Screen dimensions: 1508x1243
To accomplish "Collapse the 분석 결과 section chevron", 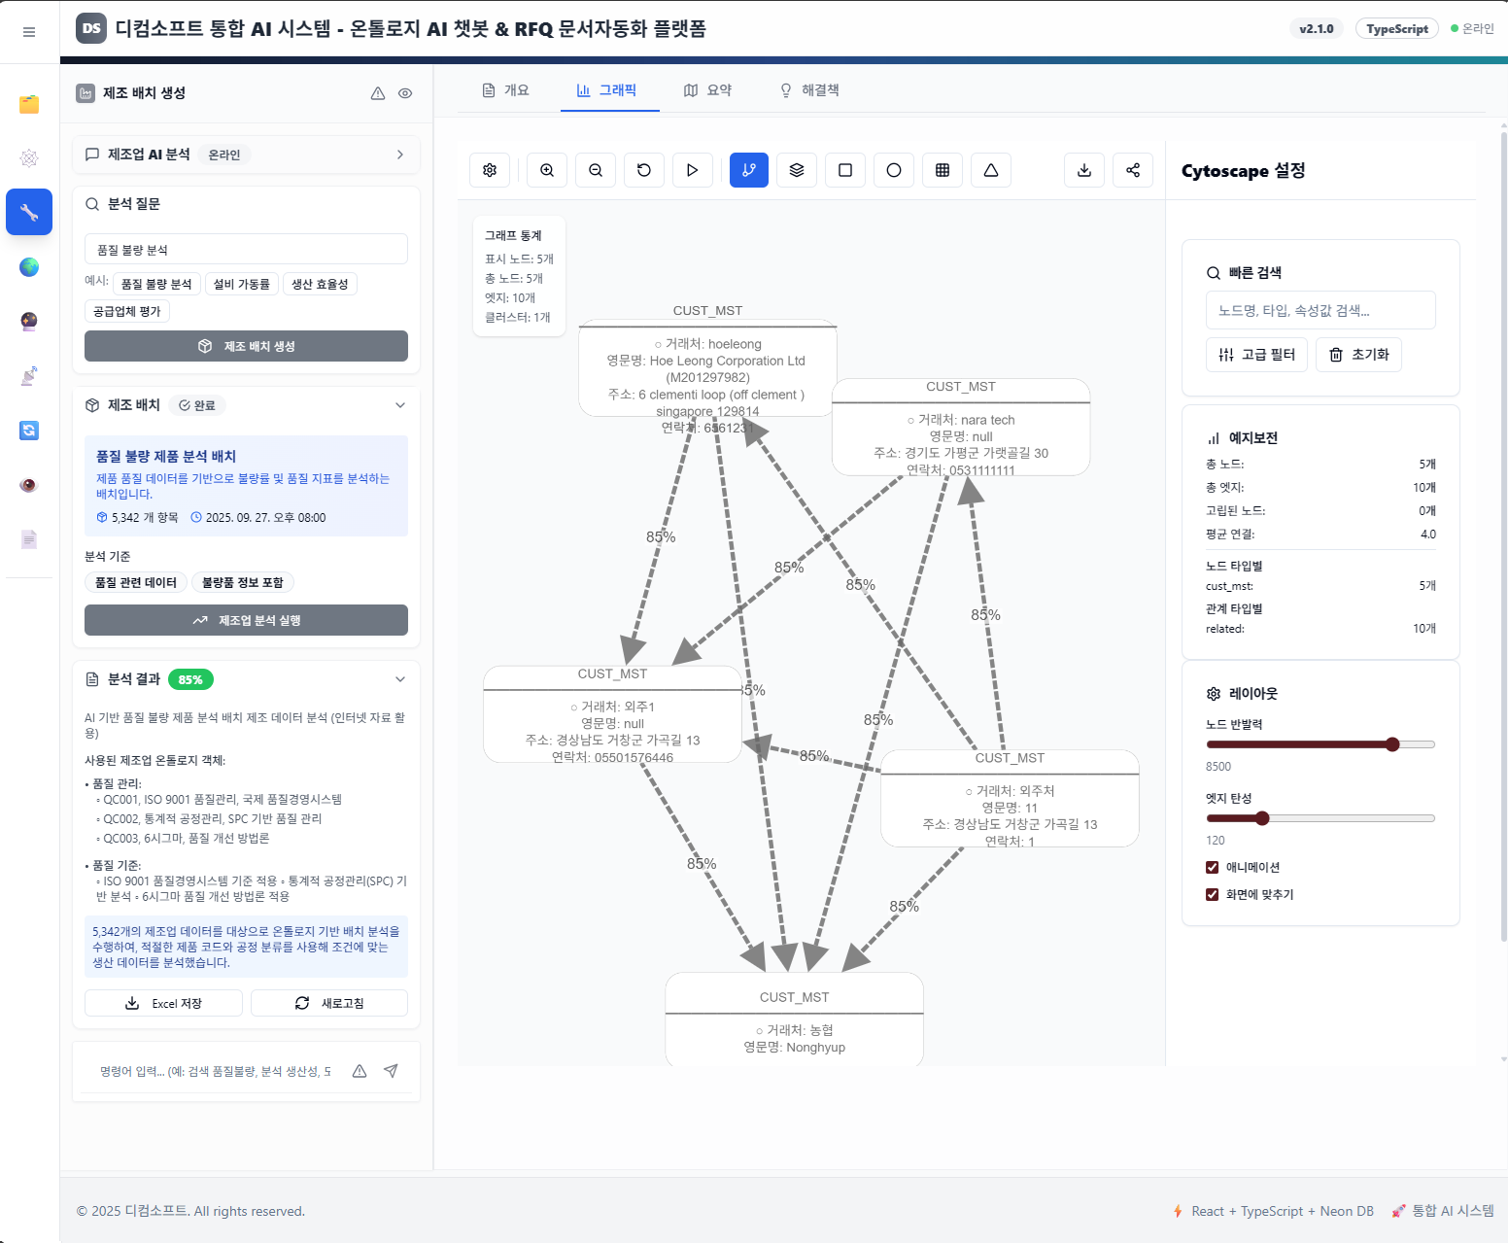I will [x=400, y=679].
